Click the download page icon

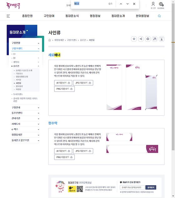coord(162,39)
